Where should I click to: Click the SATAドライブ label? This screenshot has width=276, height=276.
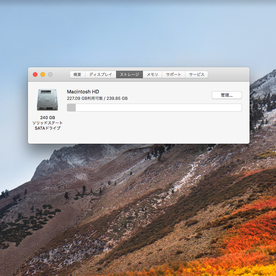[48, 128]
